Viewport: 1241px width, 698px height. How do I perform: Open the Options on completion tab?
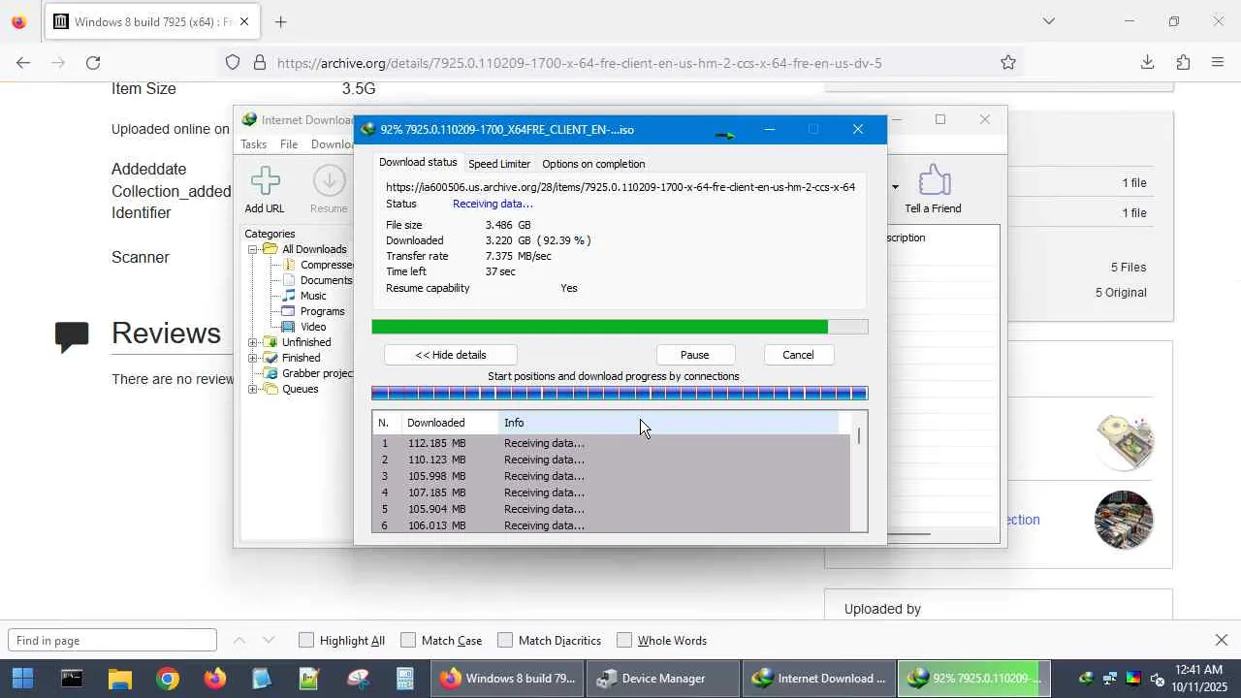593,164
